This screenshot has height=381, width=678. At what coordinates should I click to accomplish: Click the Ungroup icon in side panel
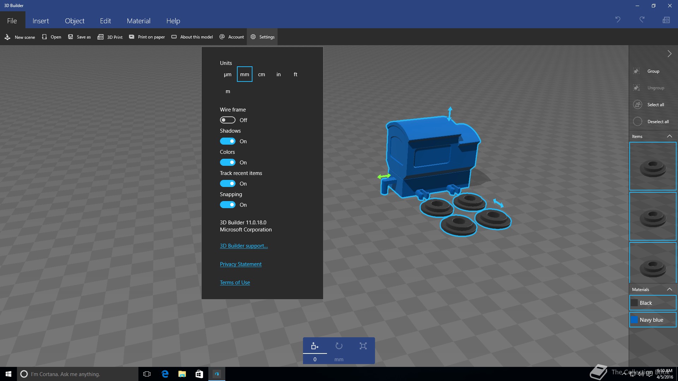tap(637, 87)
